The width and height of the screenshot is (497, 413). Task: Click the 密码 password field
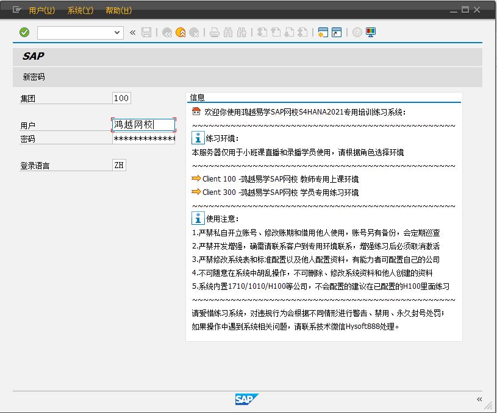pos(143,138)
